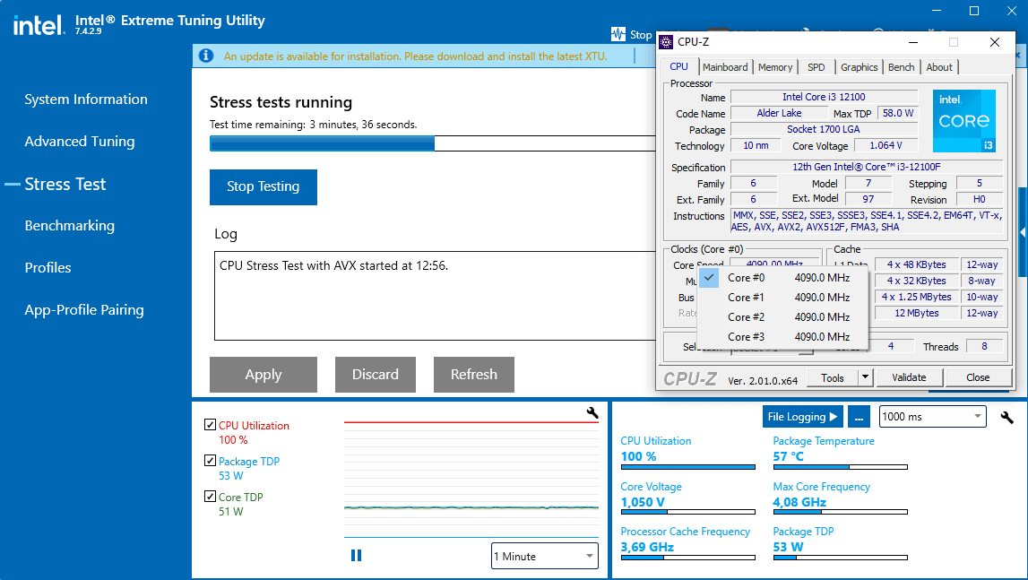Switch to CPU tab in CPU-Z
This screenshot has width=1028, height=580.
678,67
